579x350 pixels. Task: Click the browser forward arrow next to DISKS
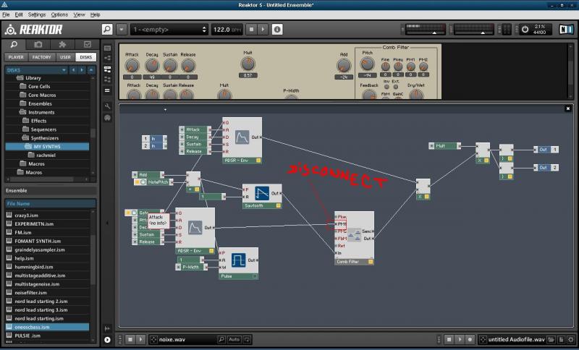82,70
